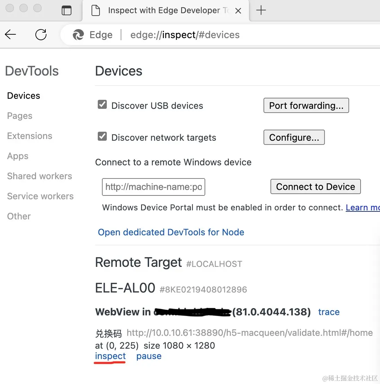Open dedicated DevTools for Node

171,232
